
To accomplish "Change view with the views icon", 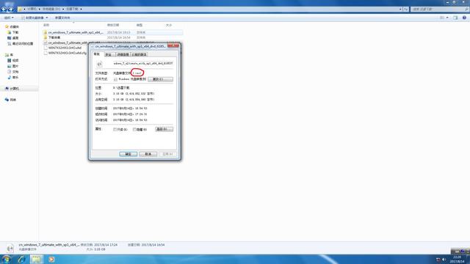I will (x=442, y=18).
